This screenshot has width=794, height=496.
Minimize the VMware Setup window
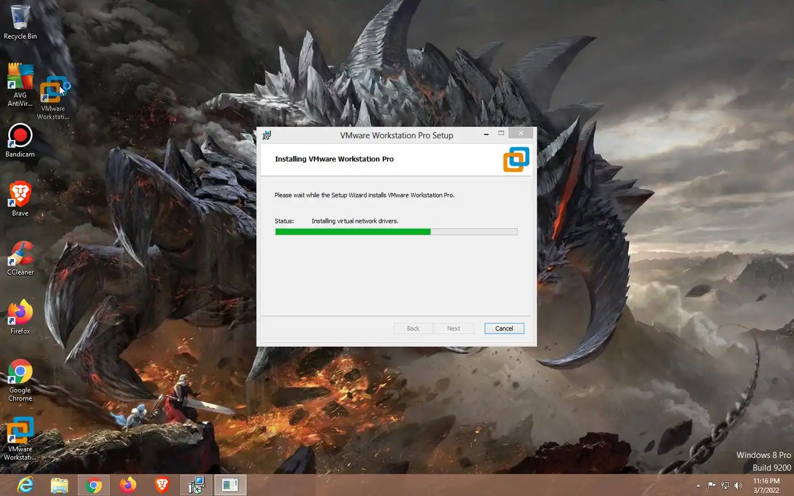[x=486, y=133]
